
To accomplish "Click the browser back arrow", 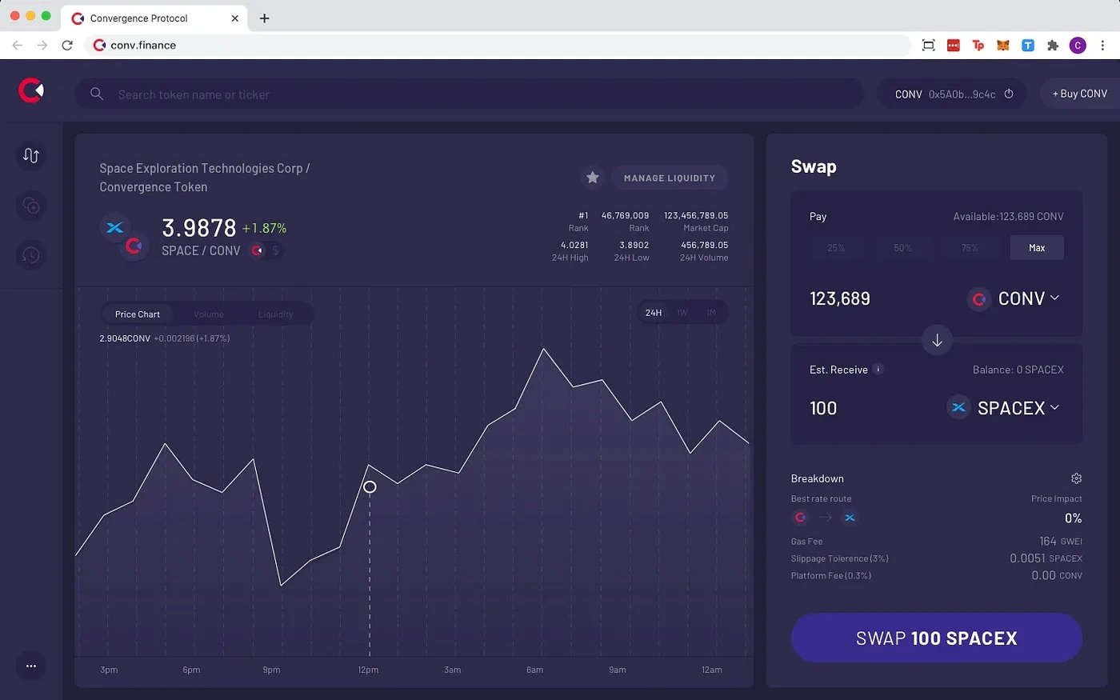I will point(18,46).
